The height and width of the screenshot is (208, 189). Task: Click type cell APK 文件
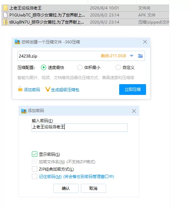[x=147, y=15]
